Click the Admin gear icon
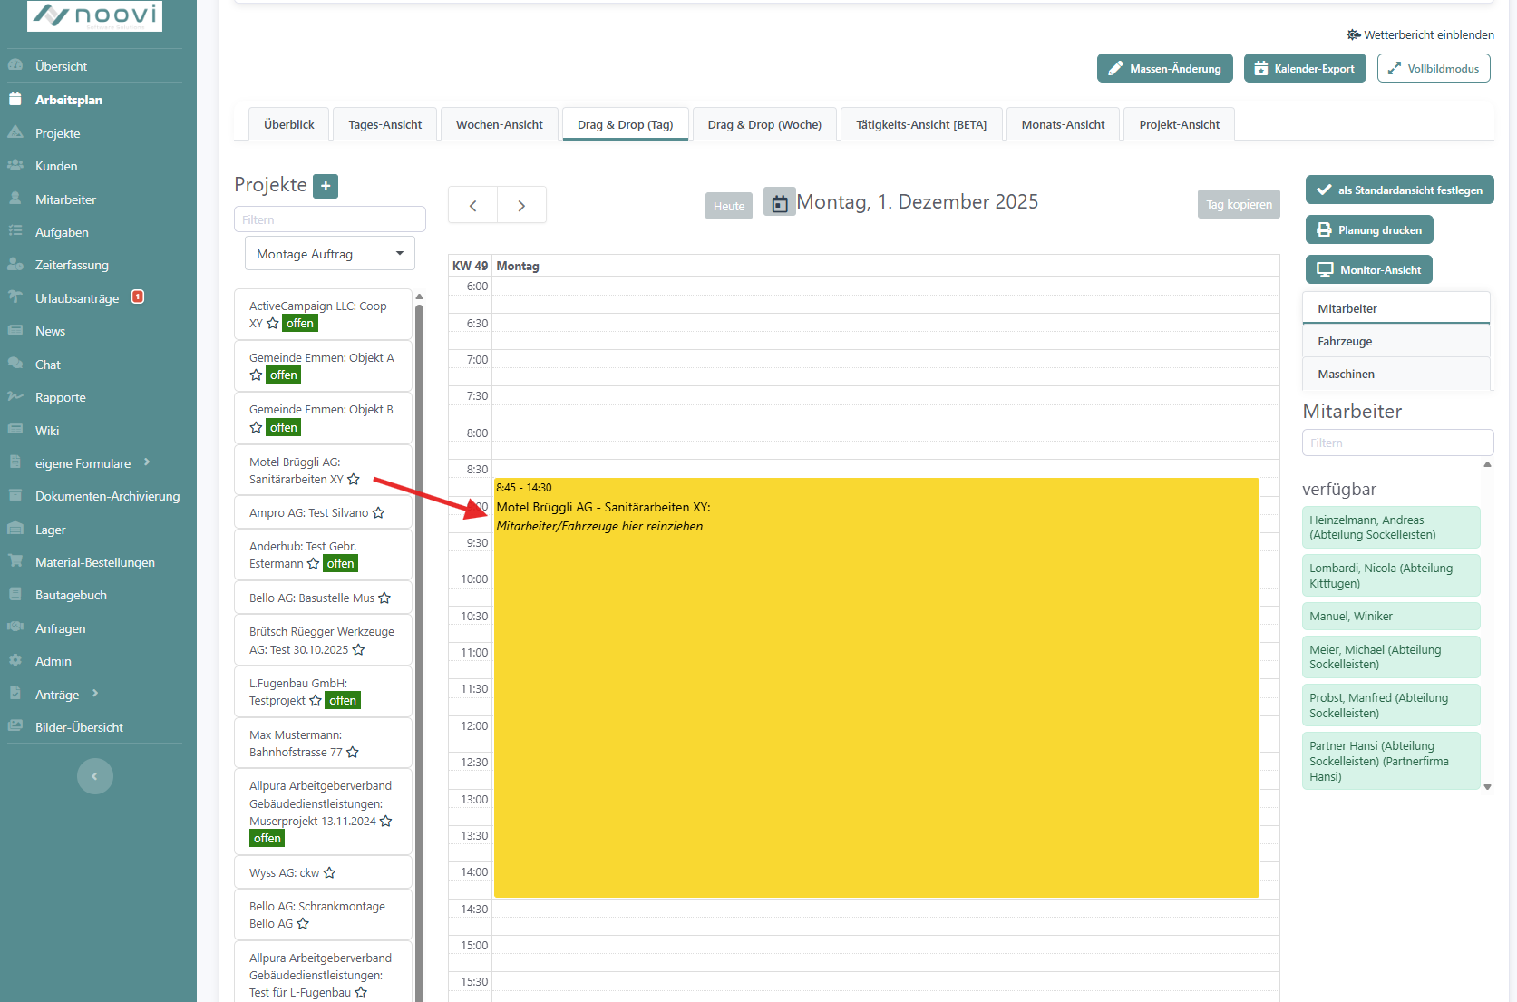 click(x=15, y=661)
